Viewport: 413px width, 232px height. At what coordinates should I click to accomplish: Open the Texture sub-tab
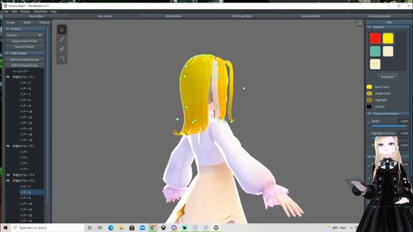click(x=44, y=23)
